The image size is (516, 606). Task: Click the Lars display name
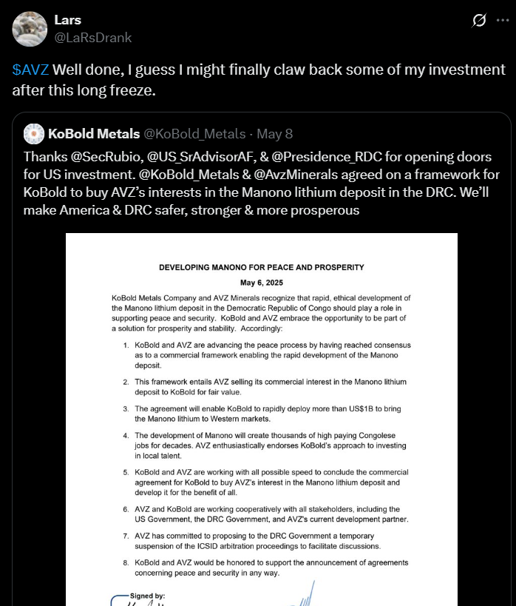pyautogui.click(x=68, y=20)
